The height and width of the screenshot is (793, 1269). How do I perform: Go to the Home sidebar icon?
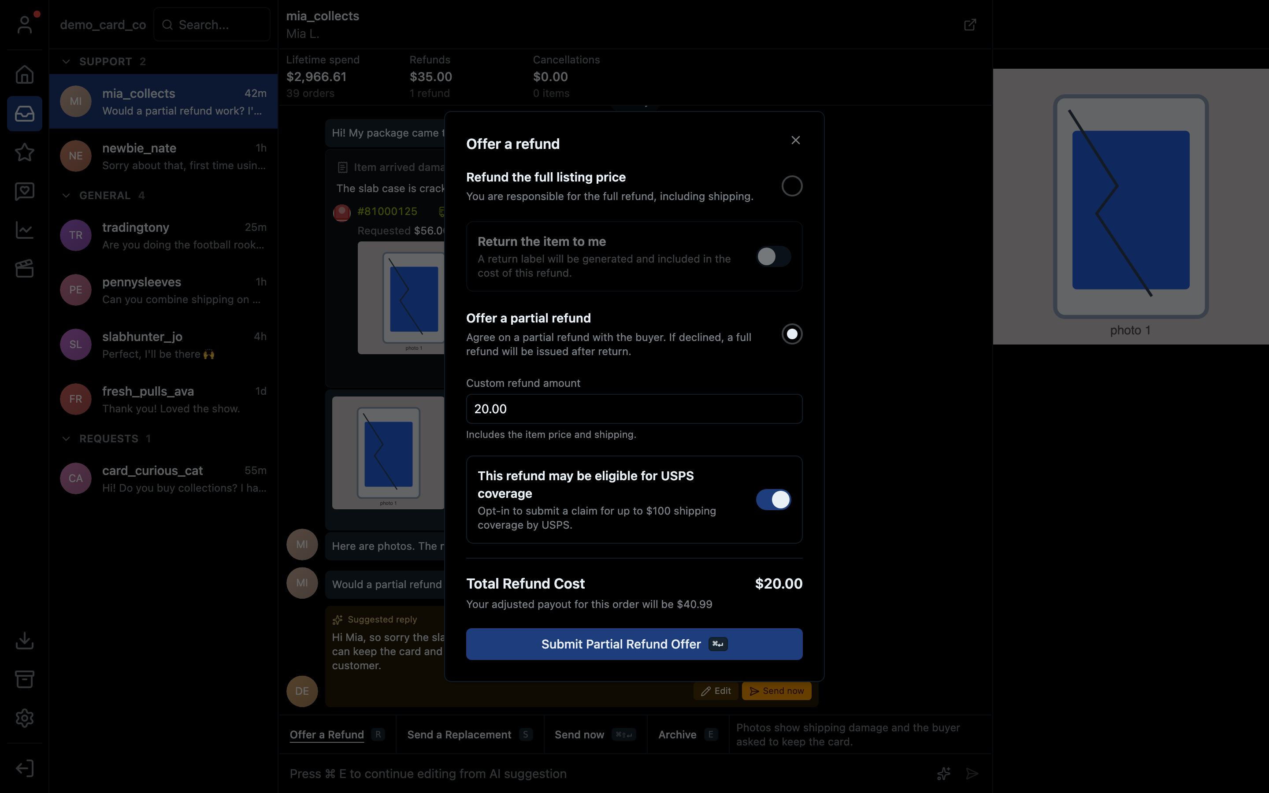tap(25, 74)
